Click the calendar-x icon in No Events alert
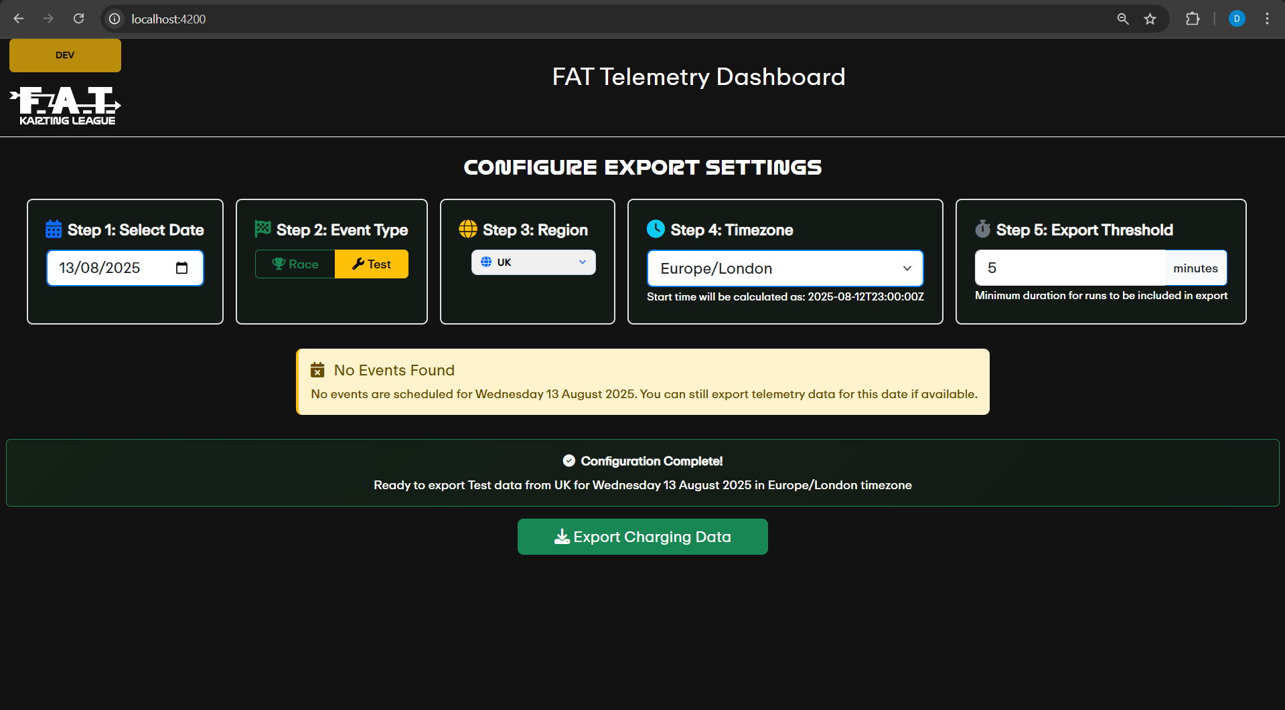Image resolution: width=1285 pixels, height=710 pixels. tap(317, 370)
